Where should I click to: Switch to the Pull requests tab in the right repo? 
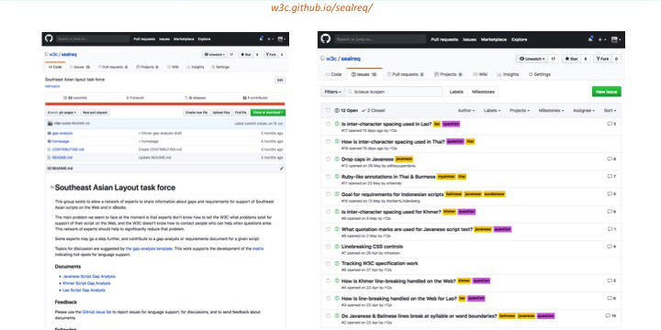pos(405,74)
